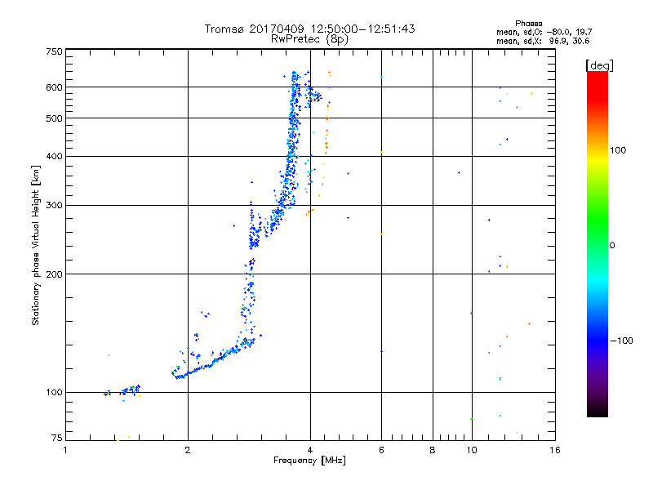The height and width of the screenshot is (490, 653).
Task: Click the x-axis tick label "2"
Action: (x=188, y=450)
